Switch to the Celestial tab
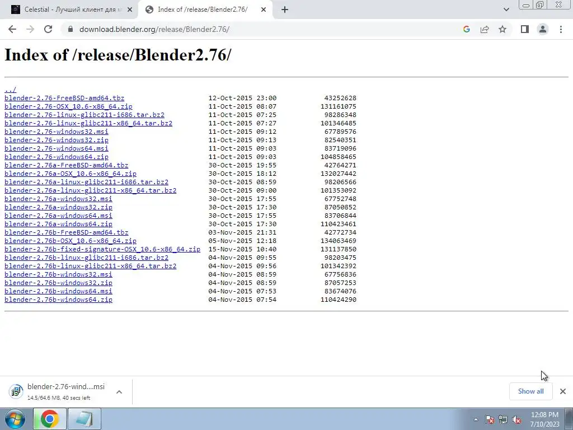This screenshot has height=430, width=573. pyautogui.click(x=69, y=10)
